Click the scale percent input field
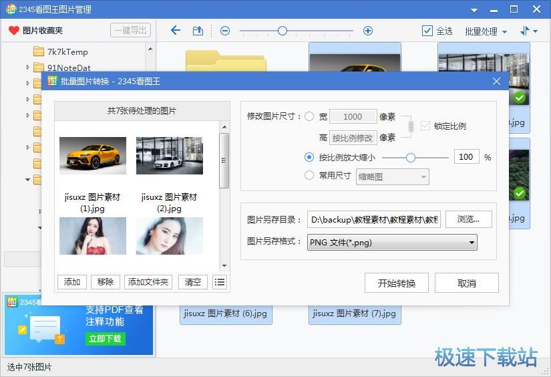 (467, 157)
